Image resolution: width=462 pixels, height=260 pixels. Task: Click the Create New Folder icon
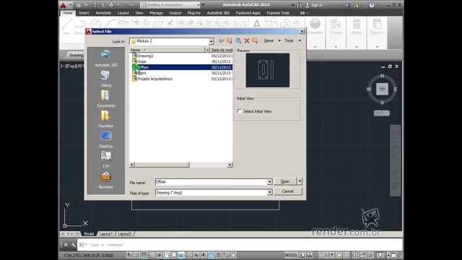tap(255, 40)
